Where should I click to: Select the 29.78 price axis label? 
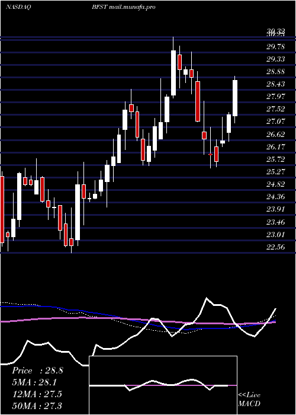point(276,47)
